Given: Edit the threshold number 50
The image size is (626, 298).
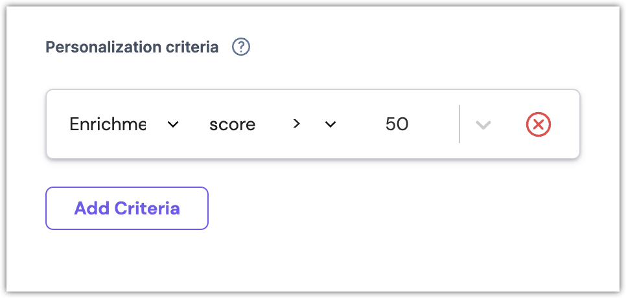Looking at the screenshot, I should (397, 124).
